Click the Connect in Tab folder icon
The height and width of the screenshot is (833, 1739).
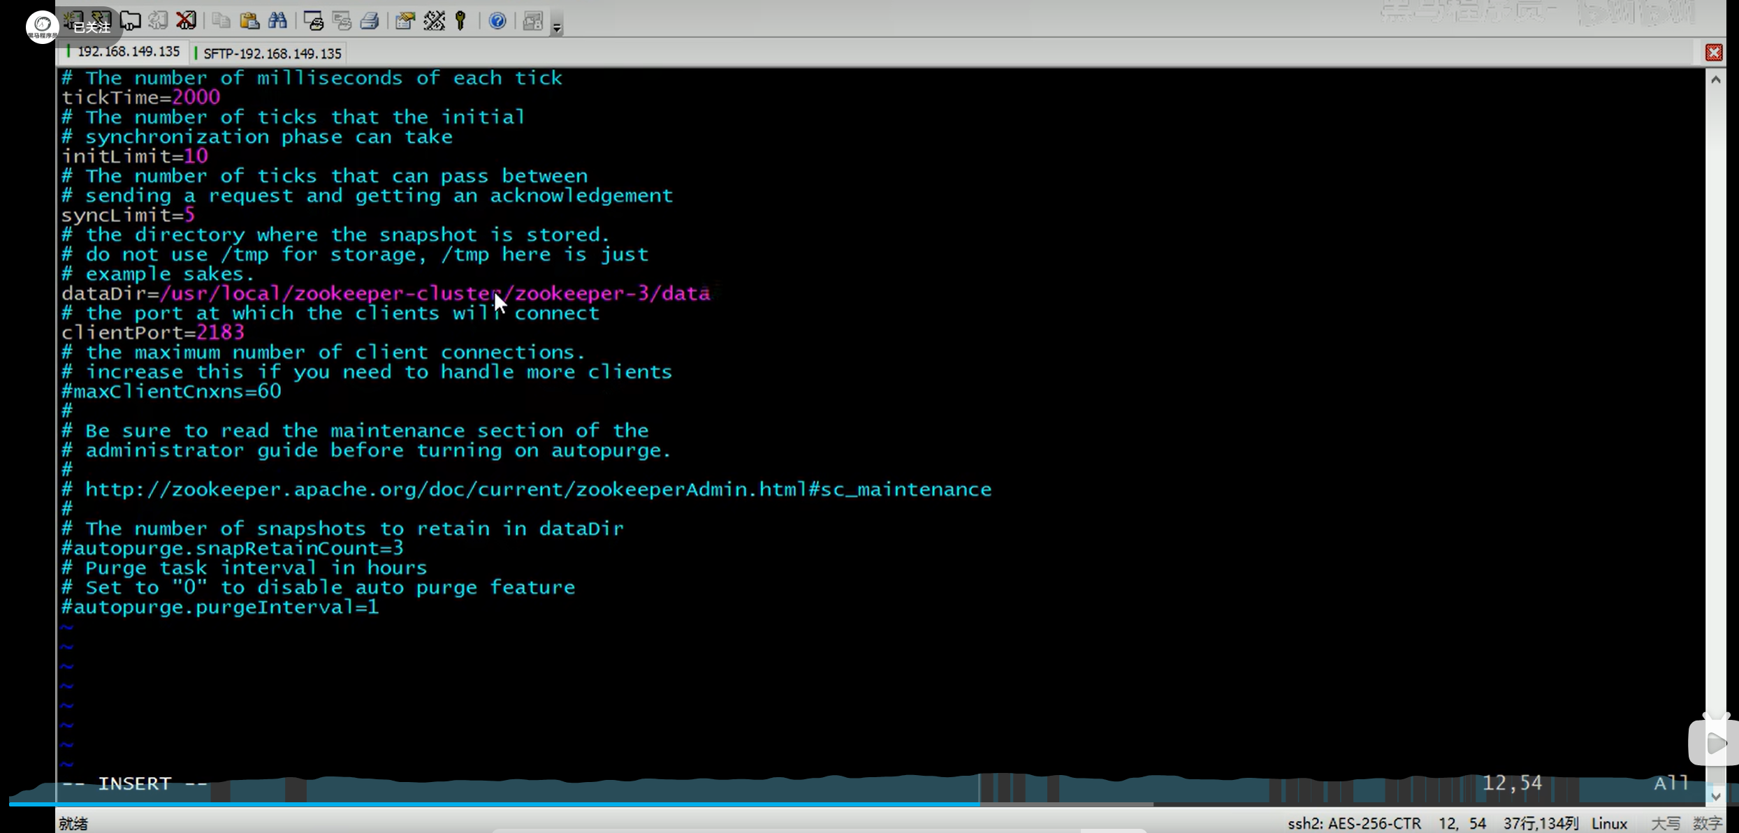[131, 21]
